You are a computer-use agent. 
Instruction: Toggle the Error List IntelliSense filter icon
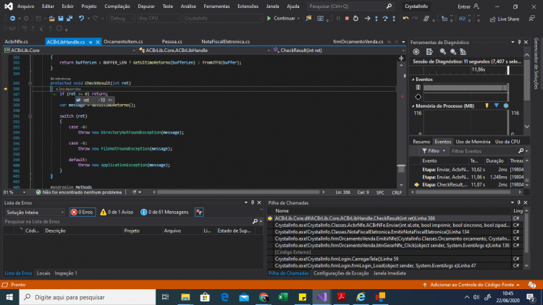(x=199, y=212)
